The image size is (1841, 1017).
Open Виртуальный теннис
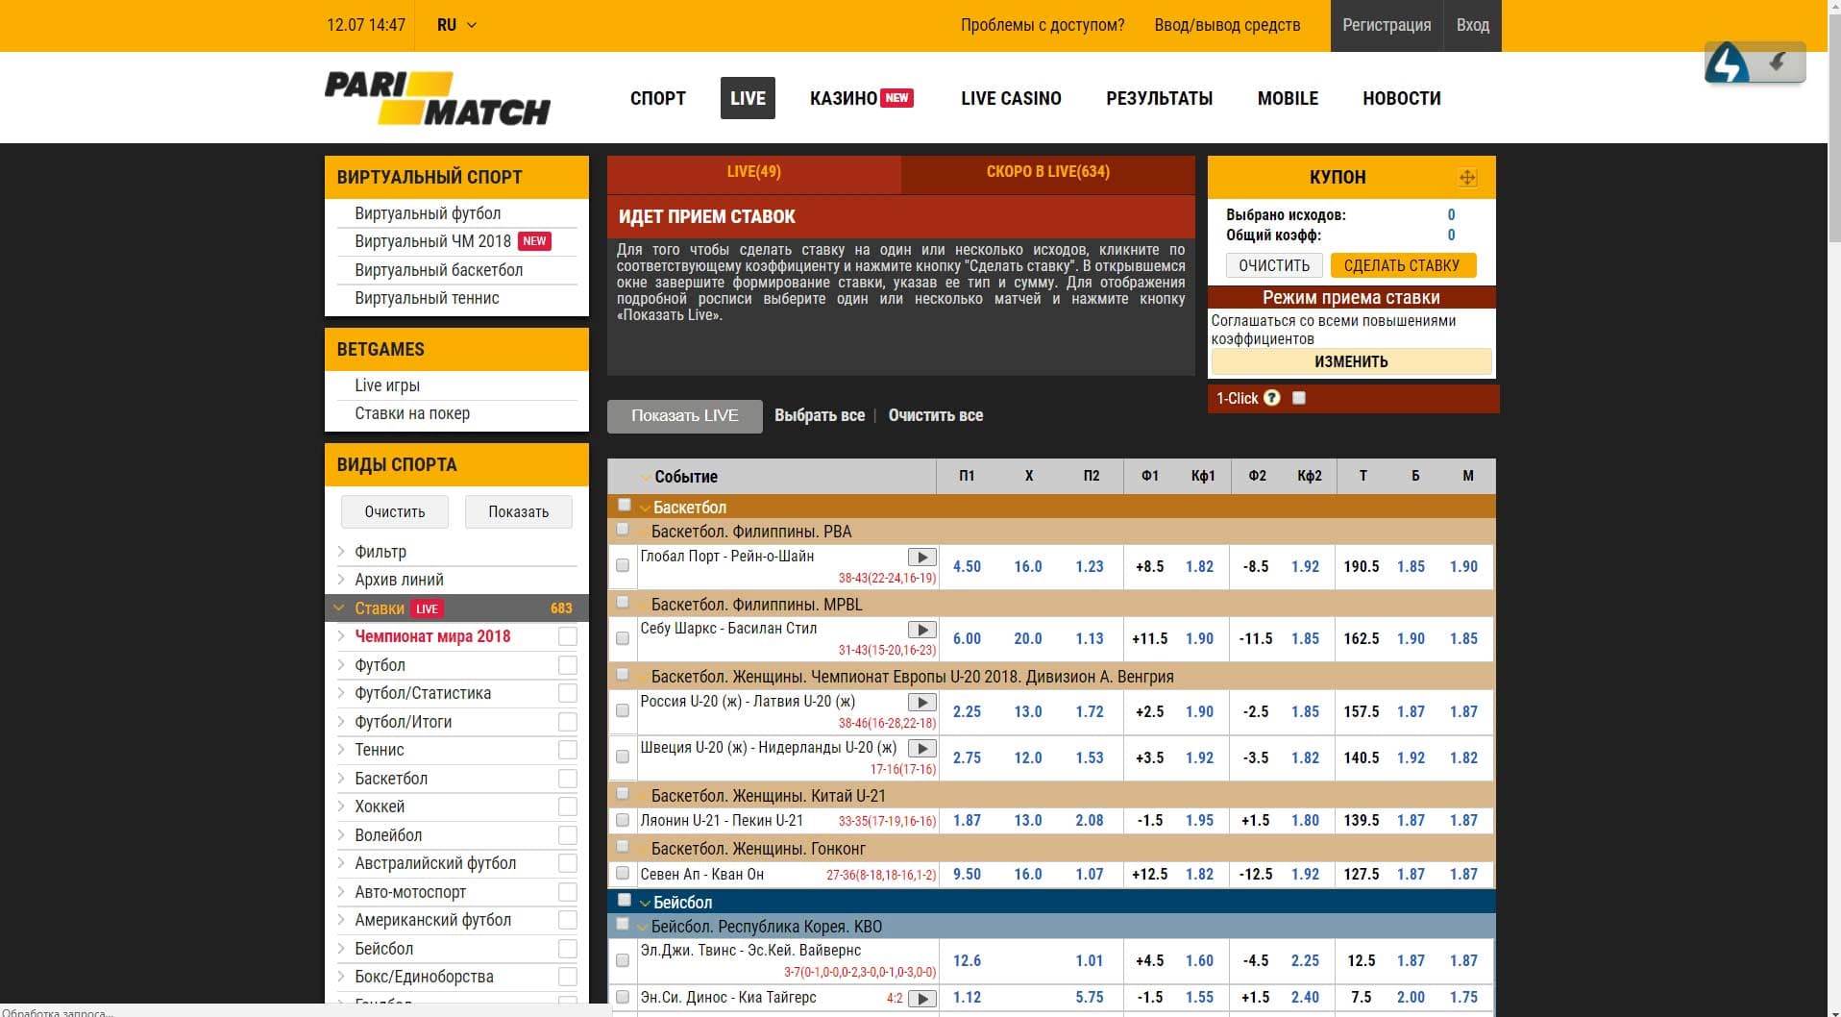point(427,298)
